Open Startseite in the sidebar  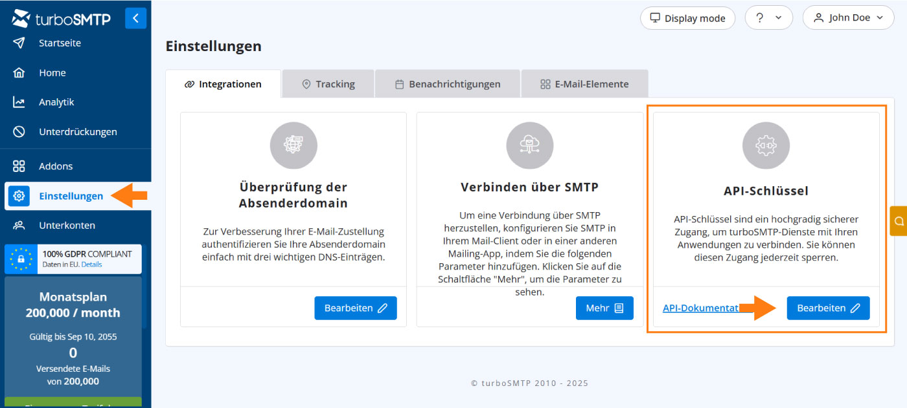pos(60,43)
